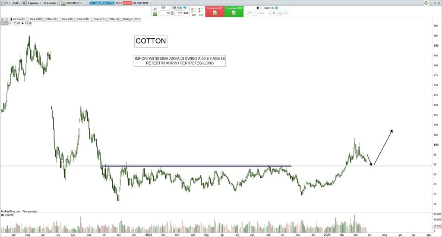Click the red-green sync arrows icon

(426, 3)
